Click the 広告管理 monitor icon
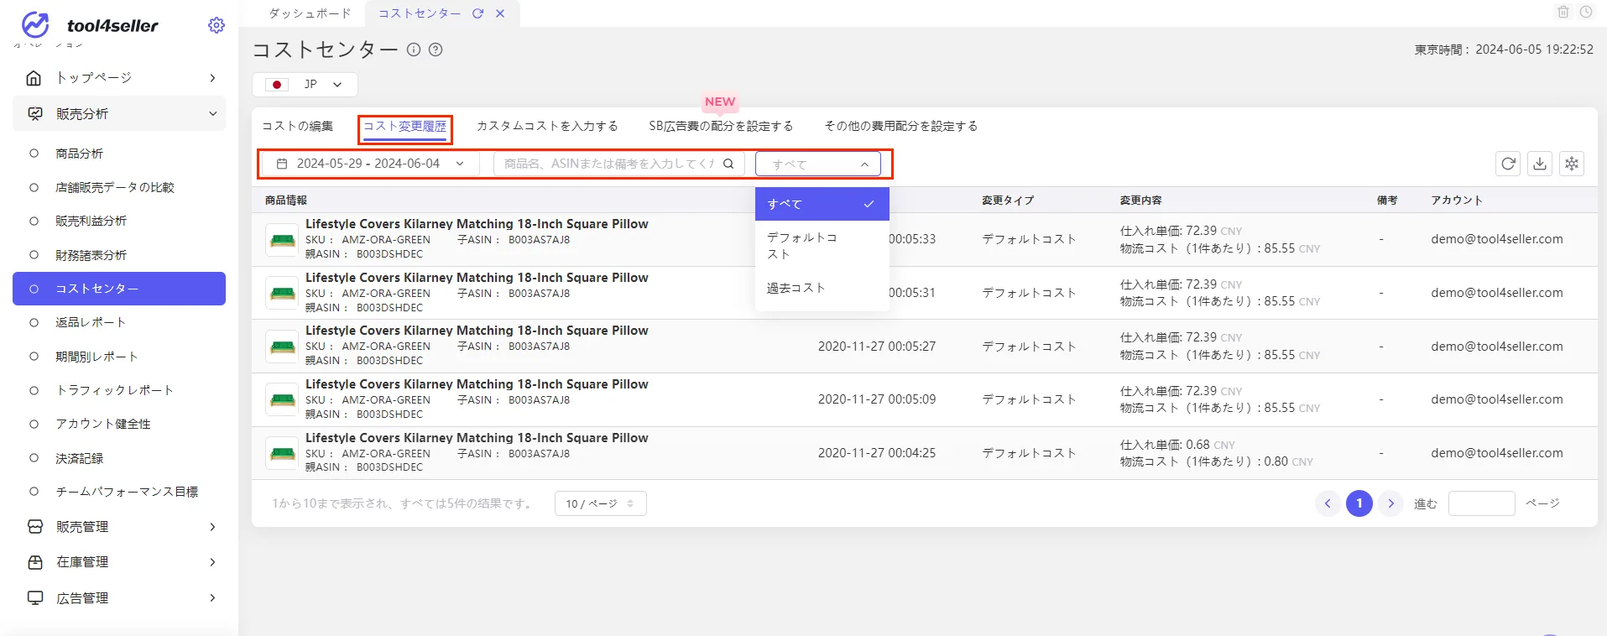 [35, 598]
